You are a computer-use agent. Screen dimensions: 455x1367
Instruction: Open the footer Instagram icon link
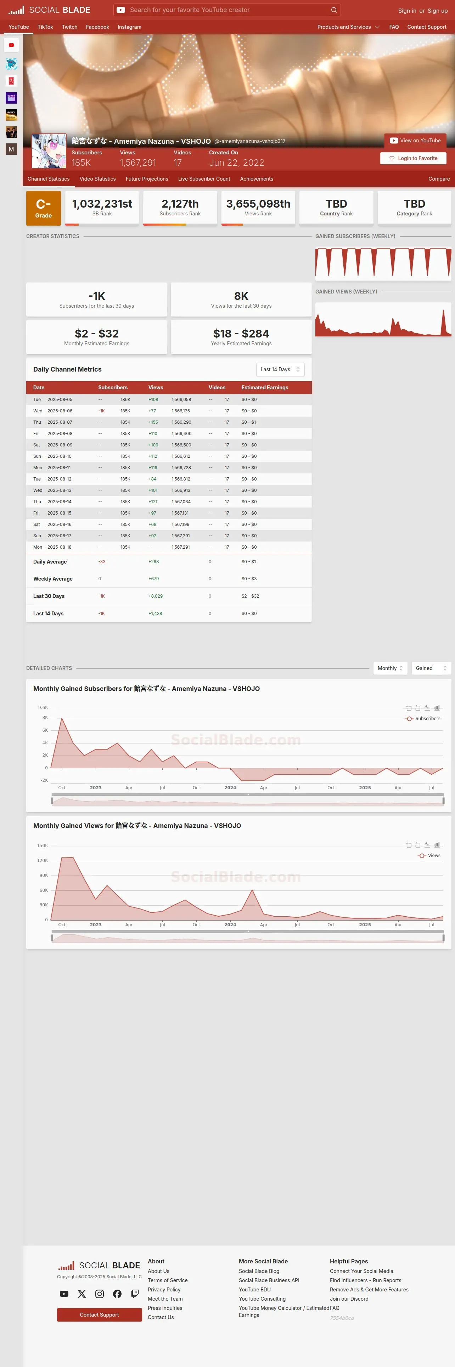(100, 1294)
